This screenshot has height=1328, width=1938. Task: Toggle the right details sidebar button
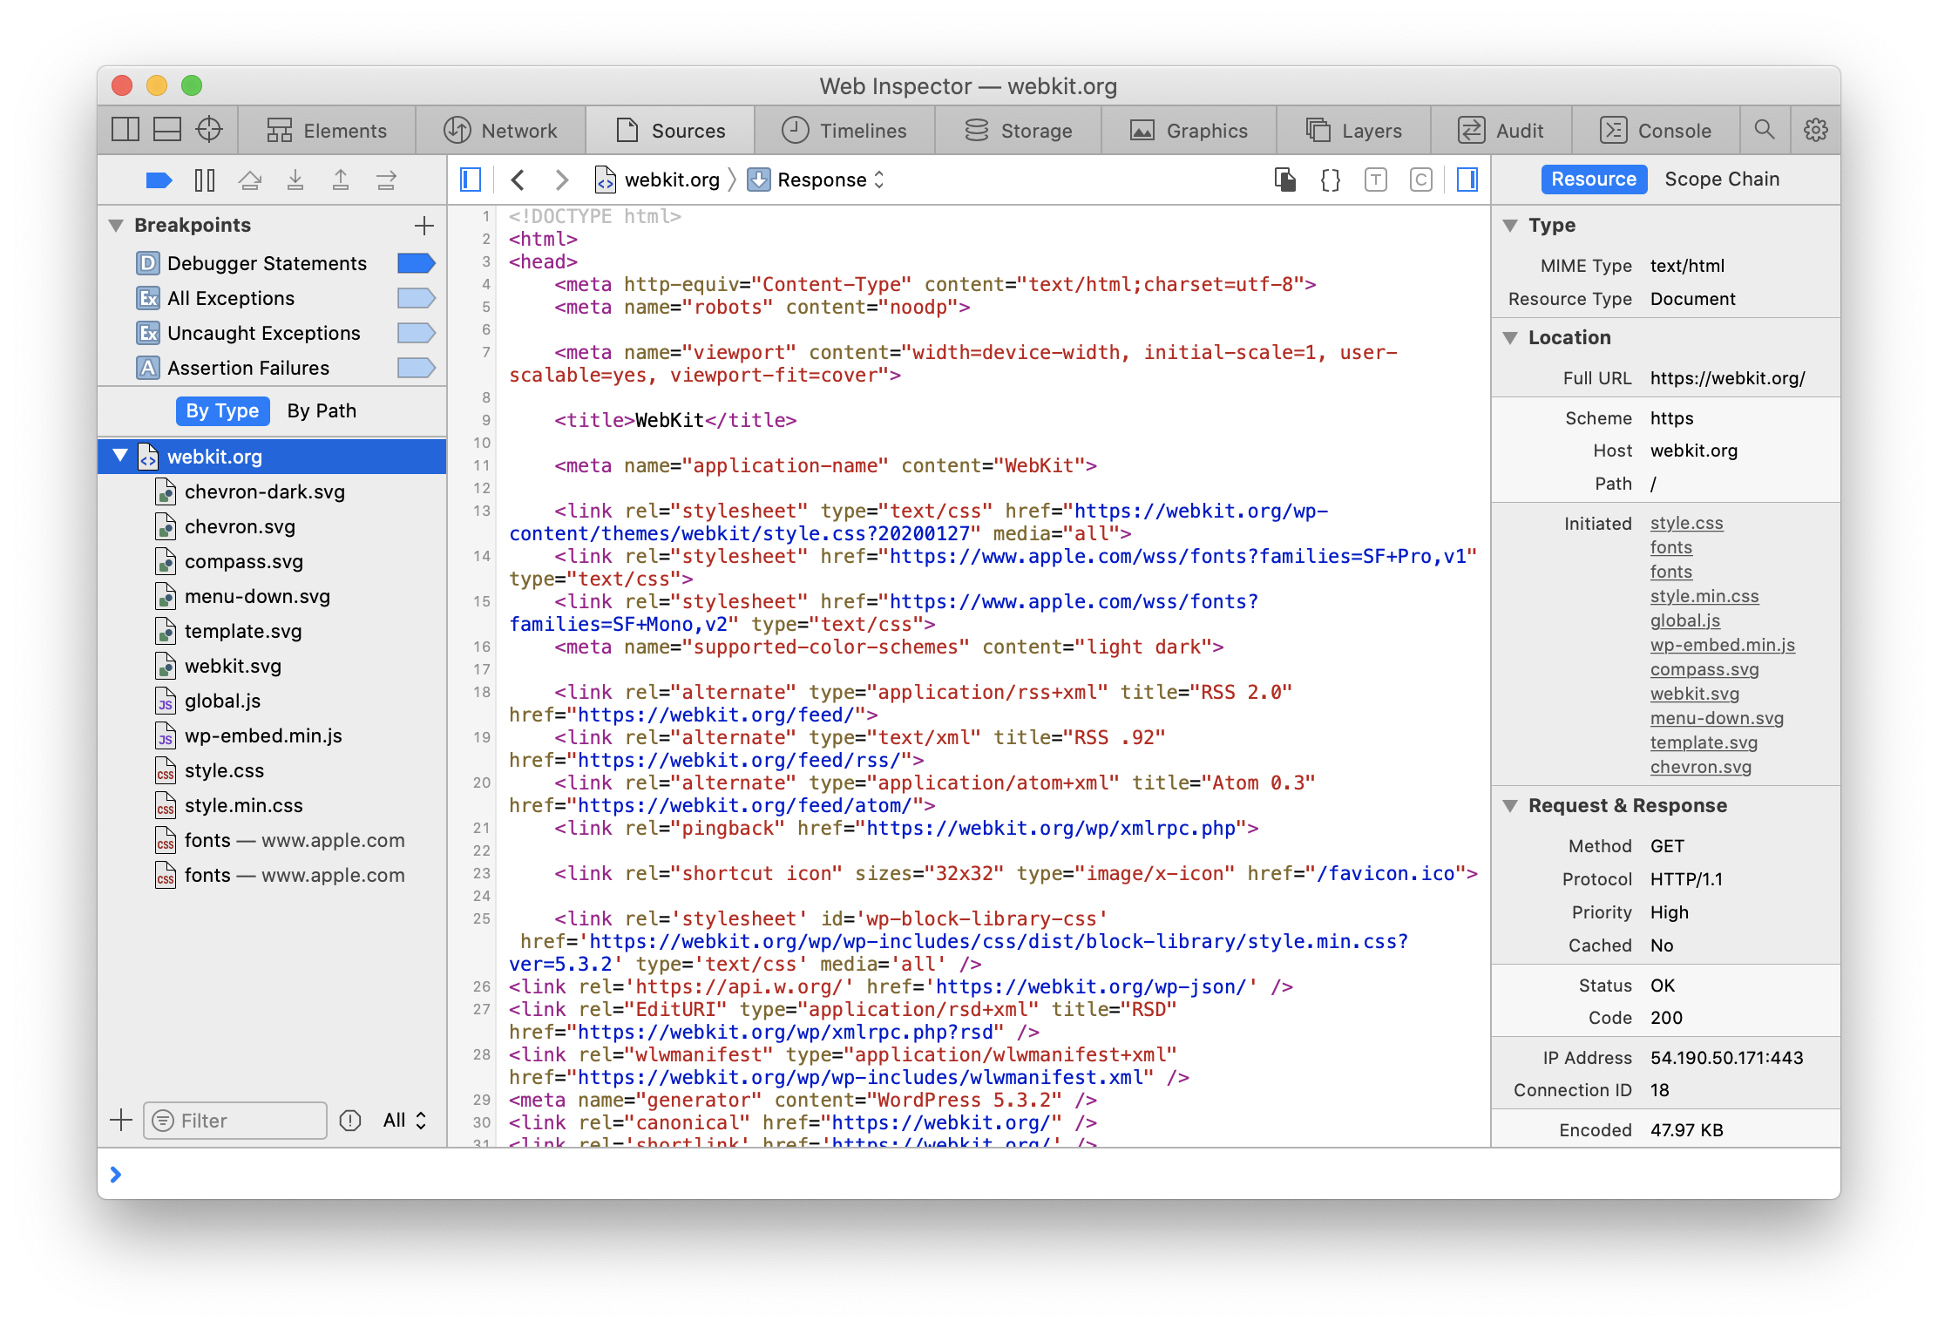(1467, 180)
